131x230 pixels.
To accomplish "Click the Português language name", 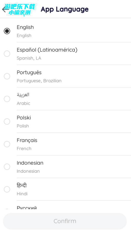I will (x=29, y=73).
